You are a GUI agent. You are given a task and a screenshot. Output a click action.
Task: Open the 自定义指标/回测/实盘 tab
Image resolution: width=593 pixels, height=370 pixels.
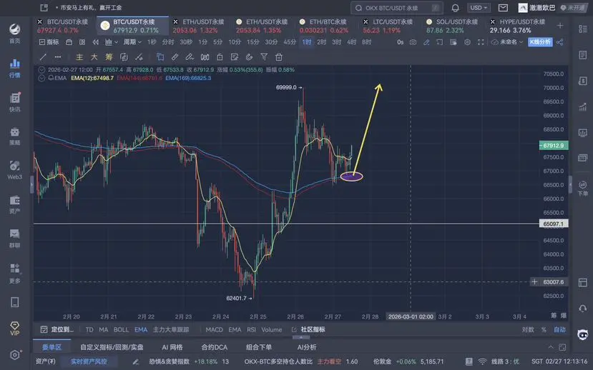coord(112,347)
